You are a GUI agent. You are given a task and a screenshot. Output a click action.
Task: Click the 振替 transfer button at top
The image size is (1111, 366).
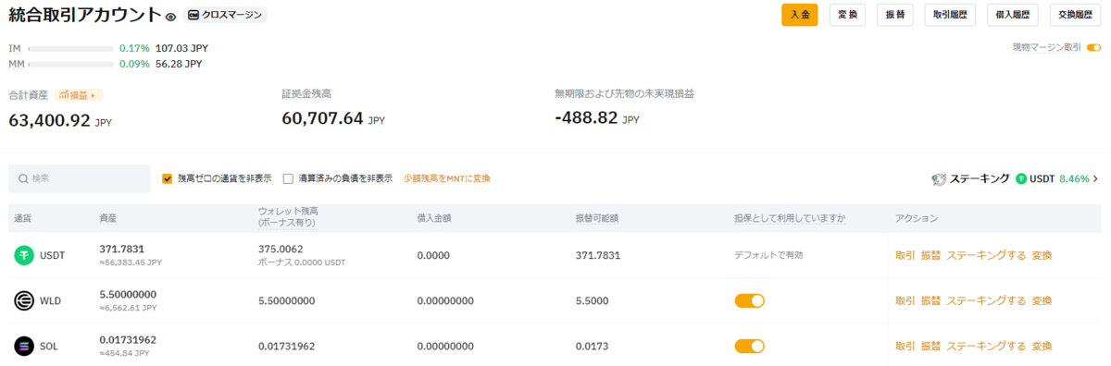tap(895, 15)
